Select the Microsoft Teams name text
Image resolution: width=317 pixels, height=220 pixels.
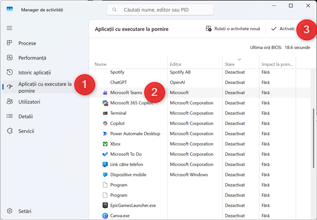click(x=126, y=92)
